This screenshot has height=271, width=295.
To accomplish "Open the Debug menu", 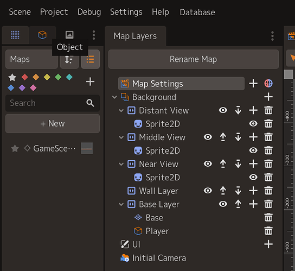I will pos(89,12).
